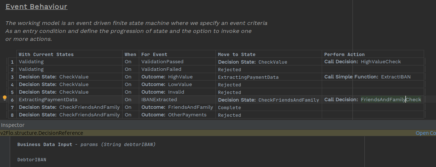Screen dimensions: 436x167
Task: Click the ValidationPassed event in row 1
Action: 162,62
